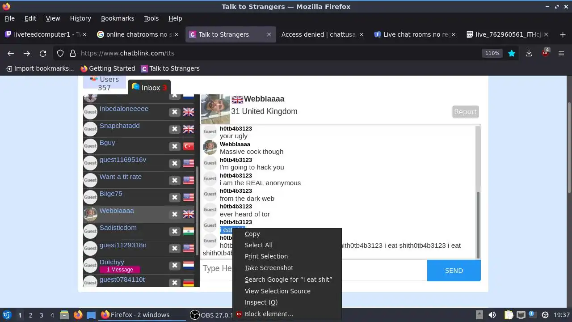Switch to the Inbox tab
The image size is (572, 322).
150,88
